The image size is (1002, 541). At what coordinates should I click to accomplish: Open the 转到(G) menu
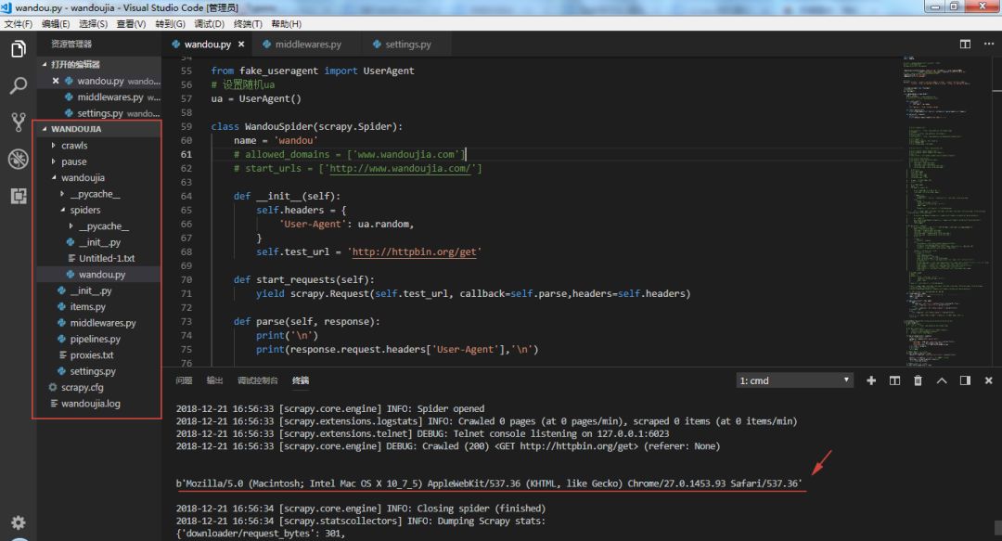(x=170, y=23)
